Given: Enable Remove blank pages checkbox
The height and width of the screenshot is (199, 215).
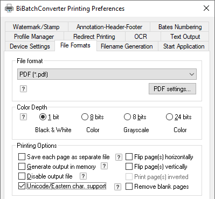Looking at the screenshot, I should (x=129, y=187).
